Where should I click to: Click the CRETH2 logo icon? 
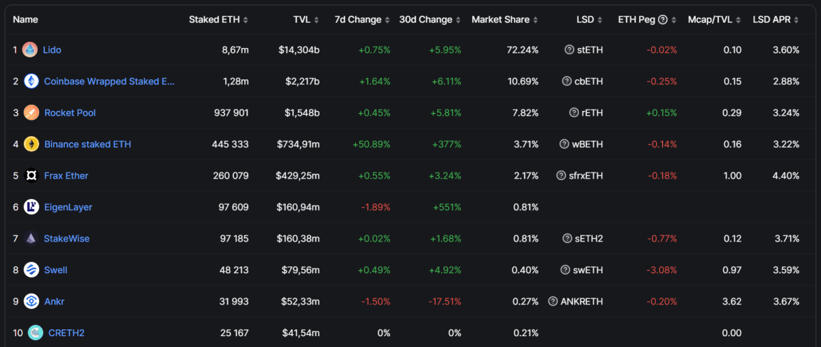(36, 333)
